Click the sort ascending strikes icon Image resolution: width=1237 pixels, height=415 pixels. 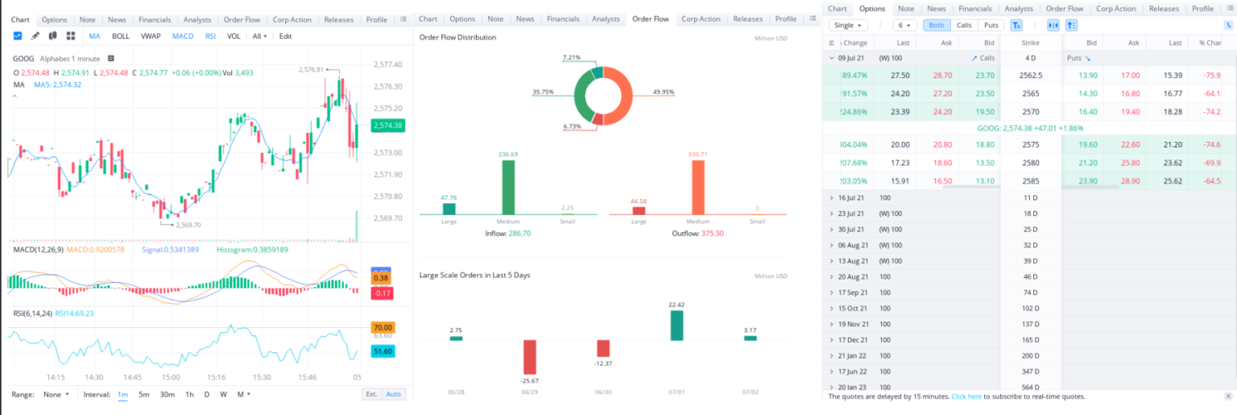point(1071,25)
